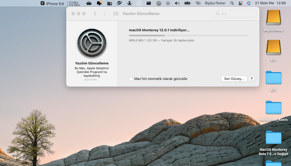This screenshot has width=291, height=166.
Task: Click the Software Update gear icon
Action: click(92, 43)
